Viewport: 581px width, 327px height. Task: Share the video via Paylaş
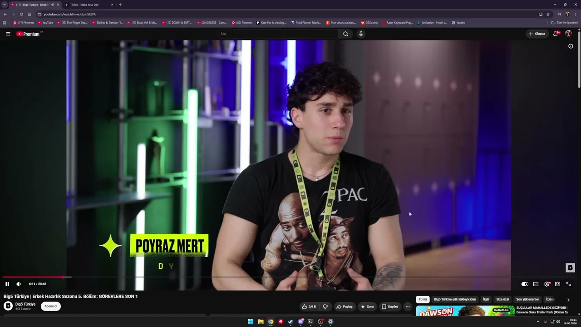click(x=344, y=307)
